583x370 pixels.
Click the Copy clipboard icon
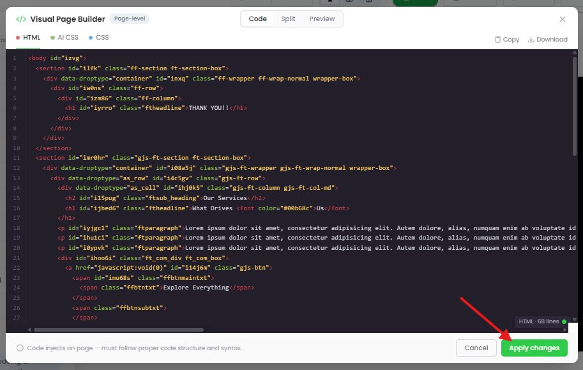[x=497, y=40]
